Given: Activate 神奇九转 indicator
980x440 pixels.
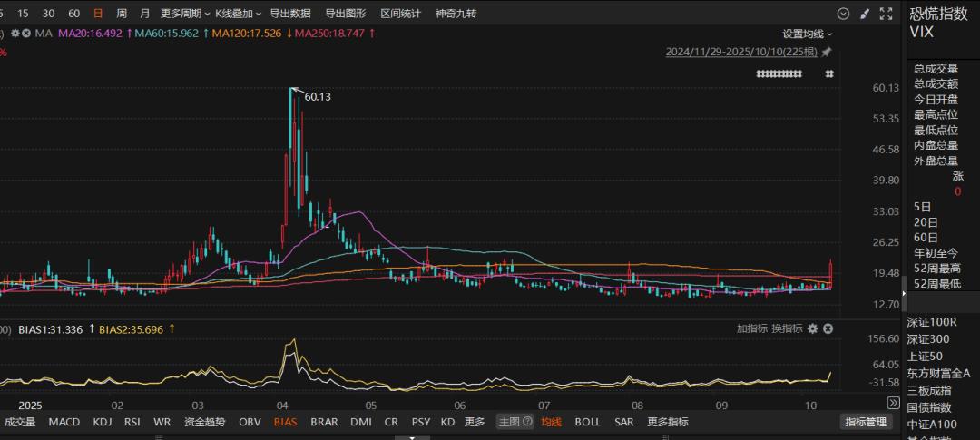Looking at the screenshot, I should (x=456, y=13).
